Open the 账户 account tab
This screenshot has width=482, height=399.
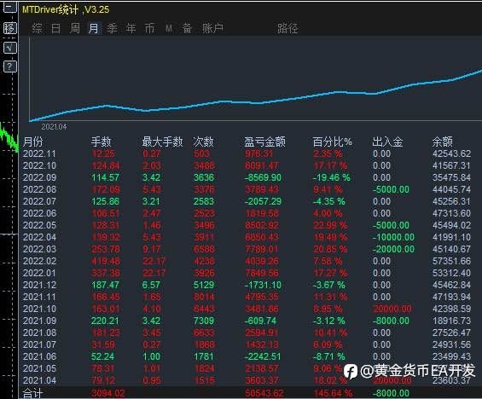[212, 28]
